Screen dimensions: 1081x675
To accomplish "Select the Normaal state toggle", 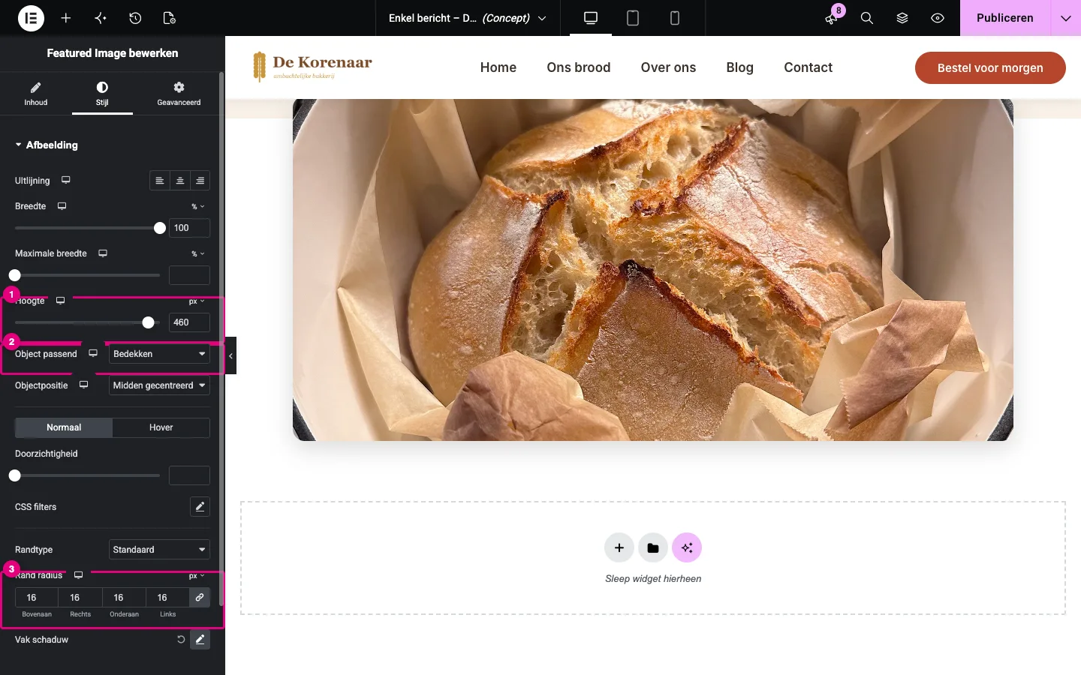I will coord(64,427).
